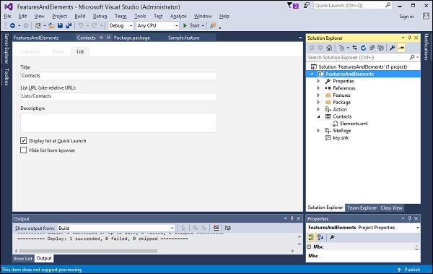
Task: Click the Refresh icon in Solution Explorer
Action: (x=363, y=48)
